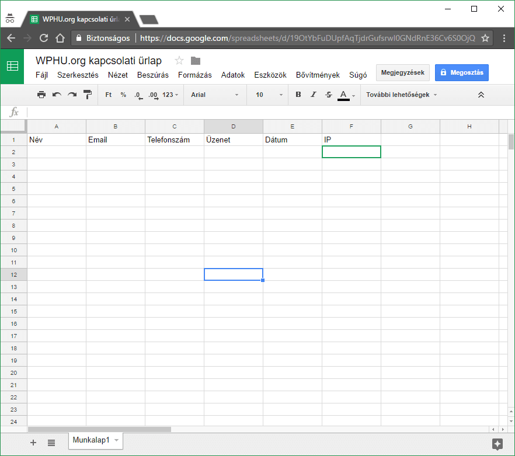Toggle italic formatting
The width and height of the screenshot is (515, 456).
pos(314,95)
